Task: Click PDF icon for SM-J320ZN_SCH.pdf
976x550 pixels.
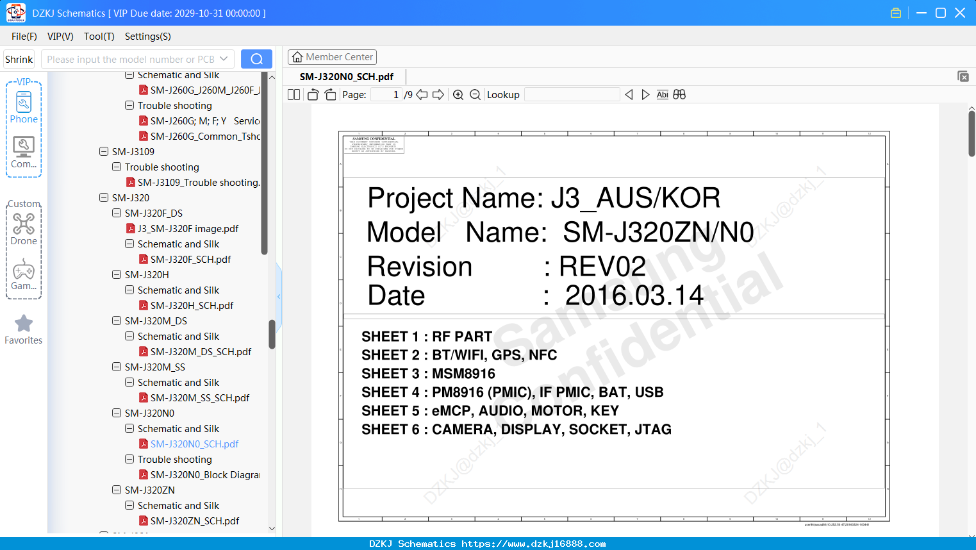Action: [144, 521]
